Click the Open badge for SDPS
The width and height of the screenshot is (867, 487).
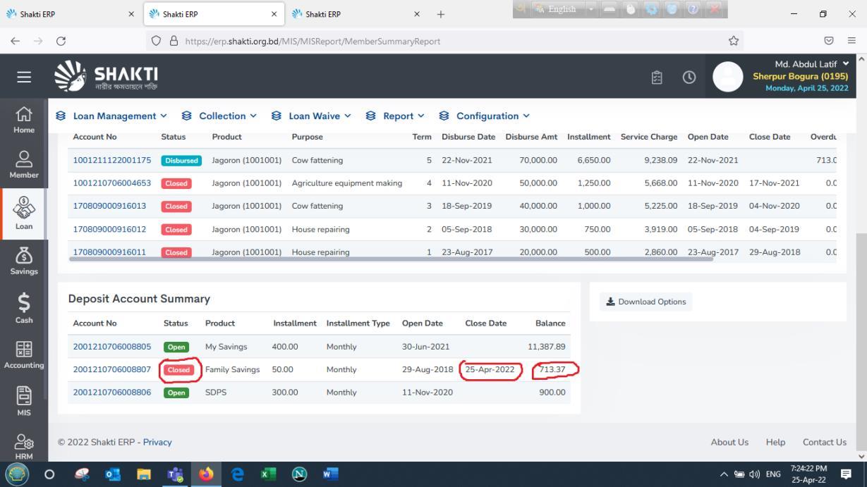pyautogui.click(x=176, y=393)
